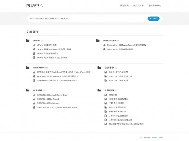Open article 3LOC.NET 购买虚拟主机

pyautogui.click(x=120, y=76)
